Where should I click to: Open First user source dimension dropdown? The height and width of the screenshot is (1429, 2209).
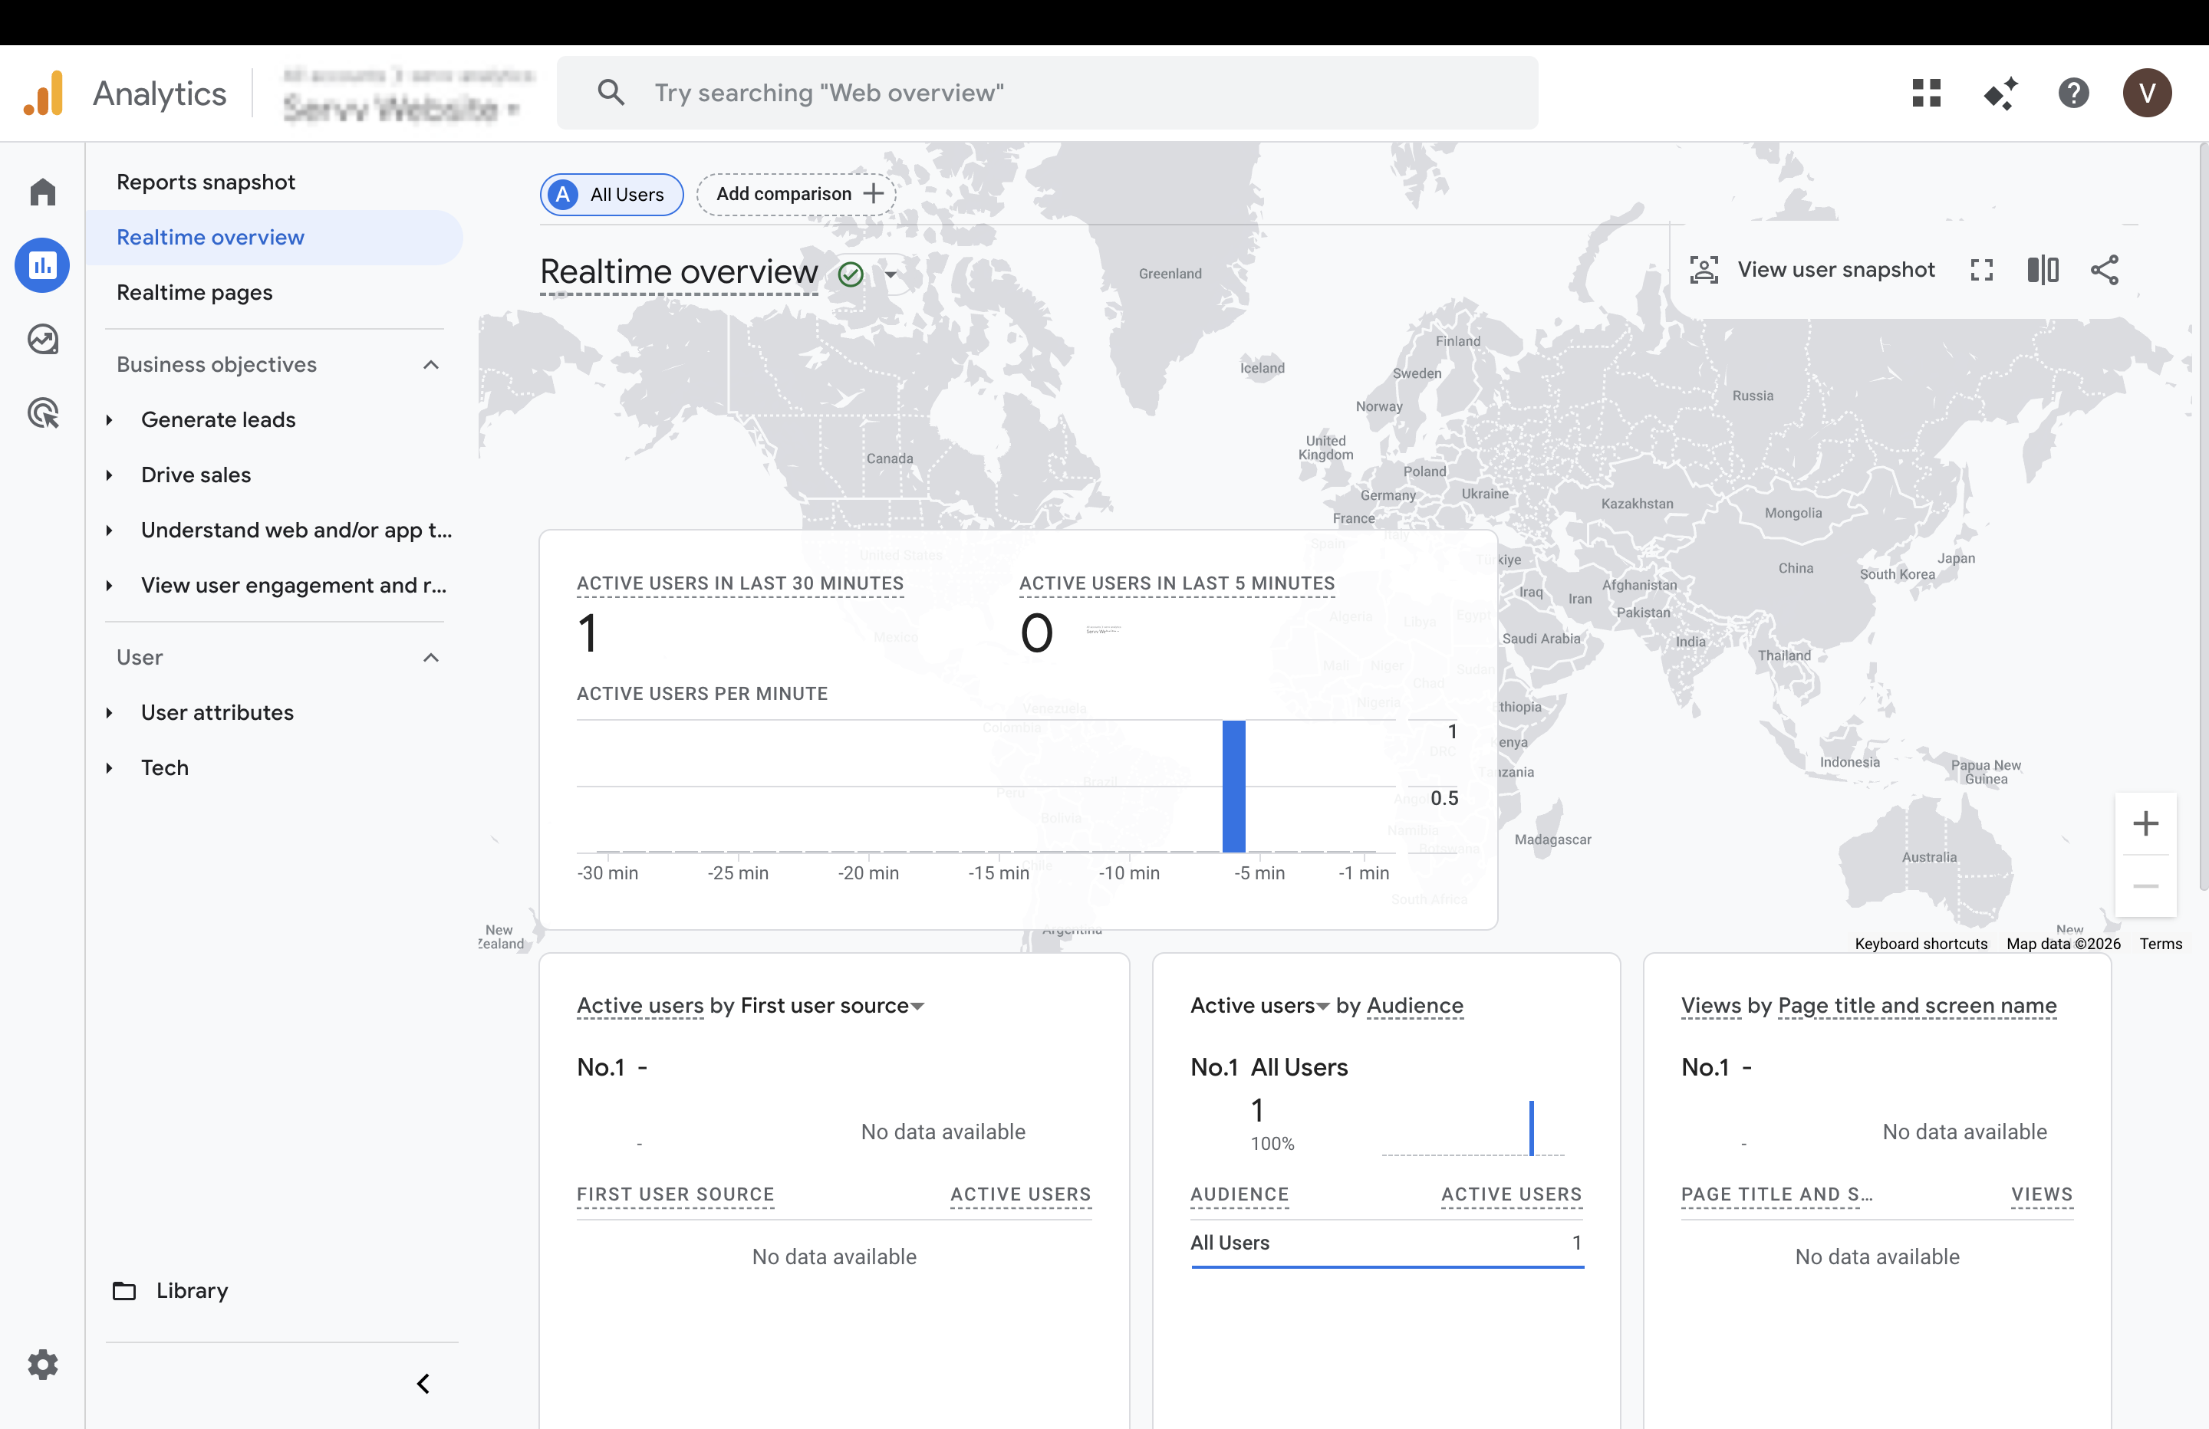(832, 1006)
